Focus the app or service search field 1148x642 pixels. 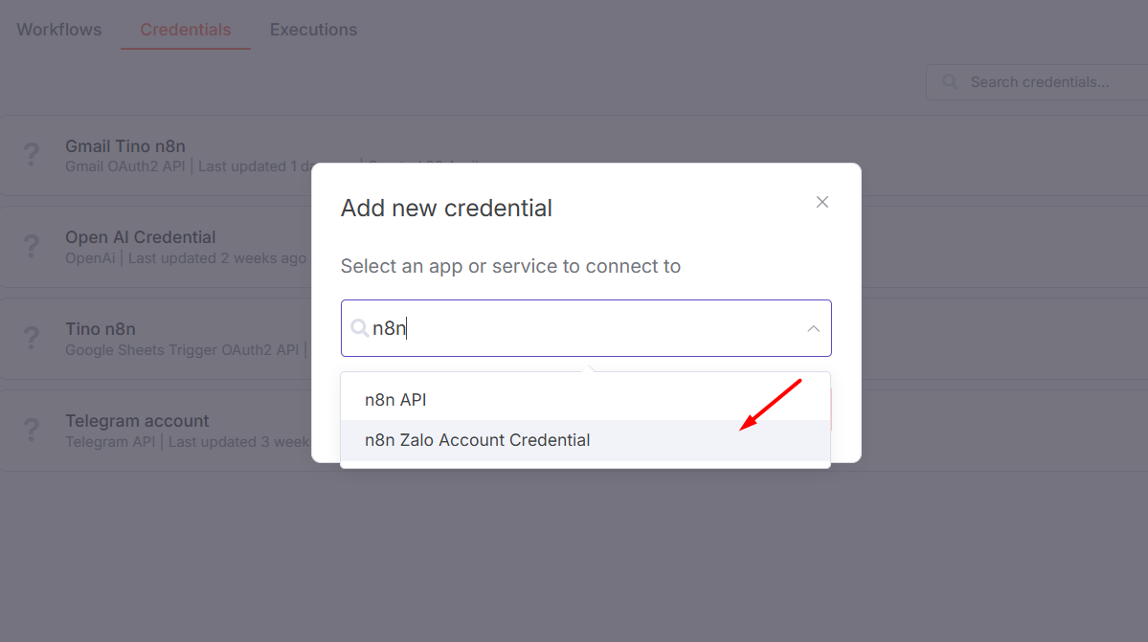(586, 328)
